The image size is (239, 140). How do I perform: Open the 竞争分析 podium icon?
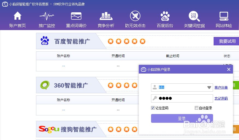pyautogui.click(x=106, y=16)
